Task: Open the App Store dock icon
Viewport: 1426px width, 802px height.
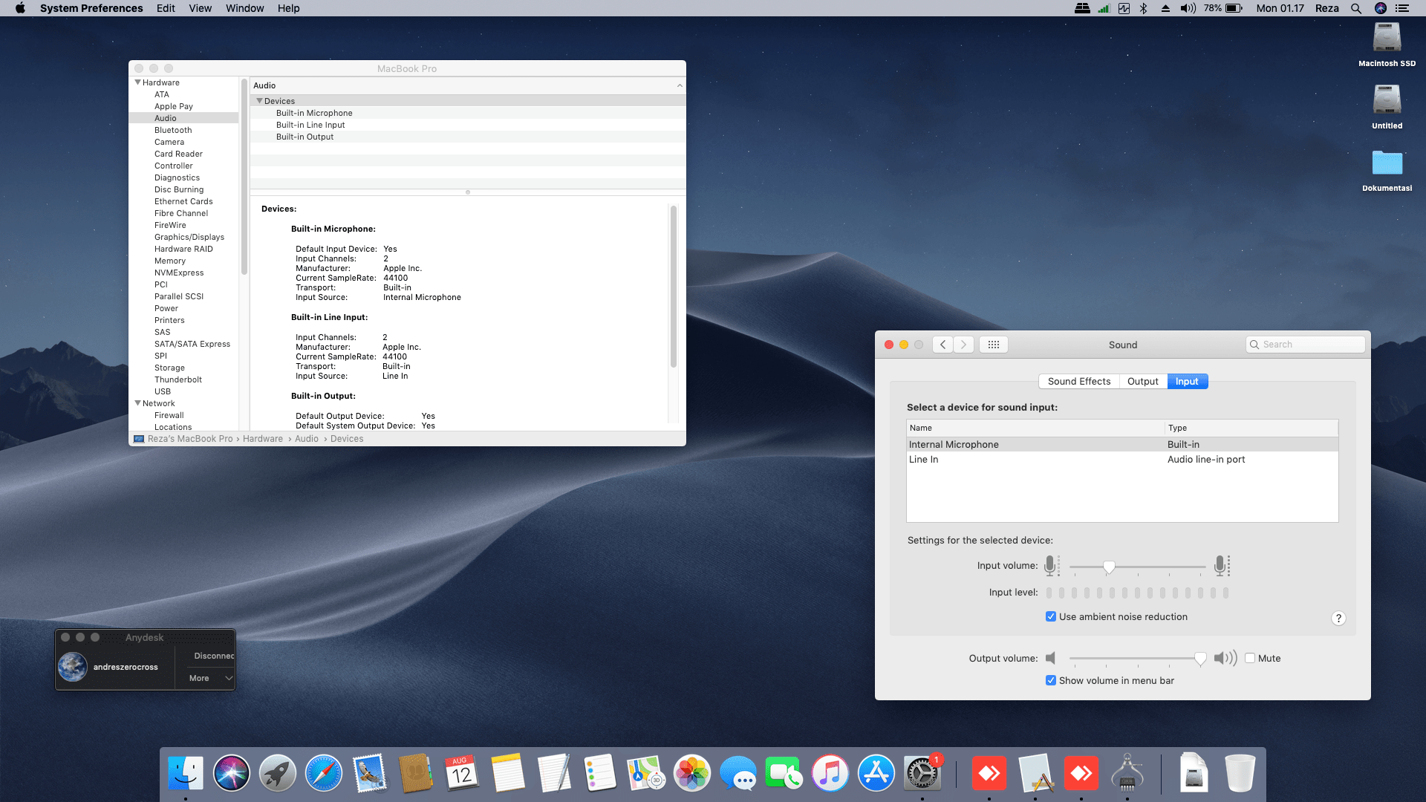Action: click(x=876, y=774)
